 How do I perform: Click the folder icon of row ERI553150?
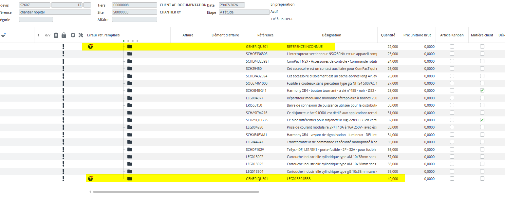130,105
